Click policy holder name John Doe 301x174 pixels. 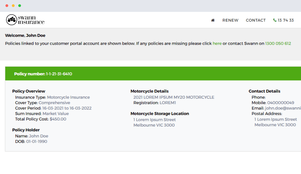tap(39, 136)
